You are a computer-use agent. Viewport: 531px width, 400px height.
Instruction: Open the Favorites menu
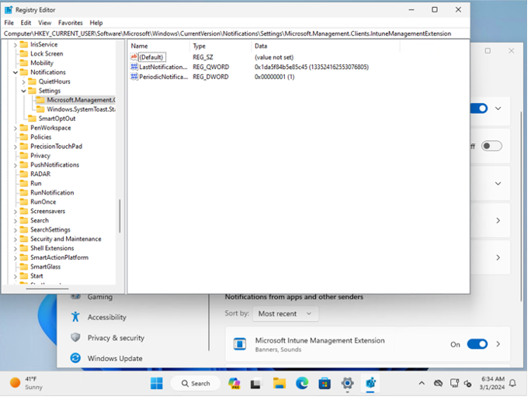pos(70,22)
